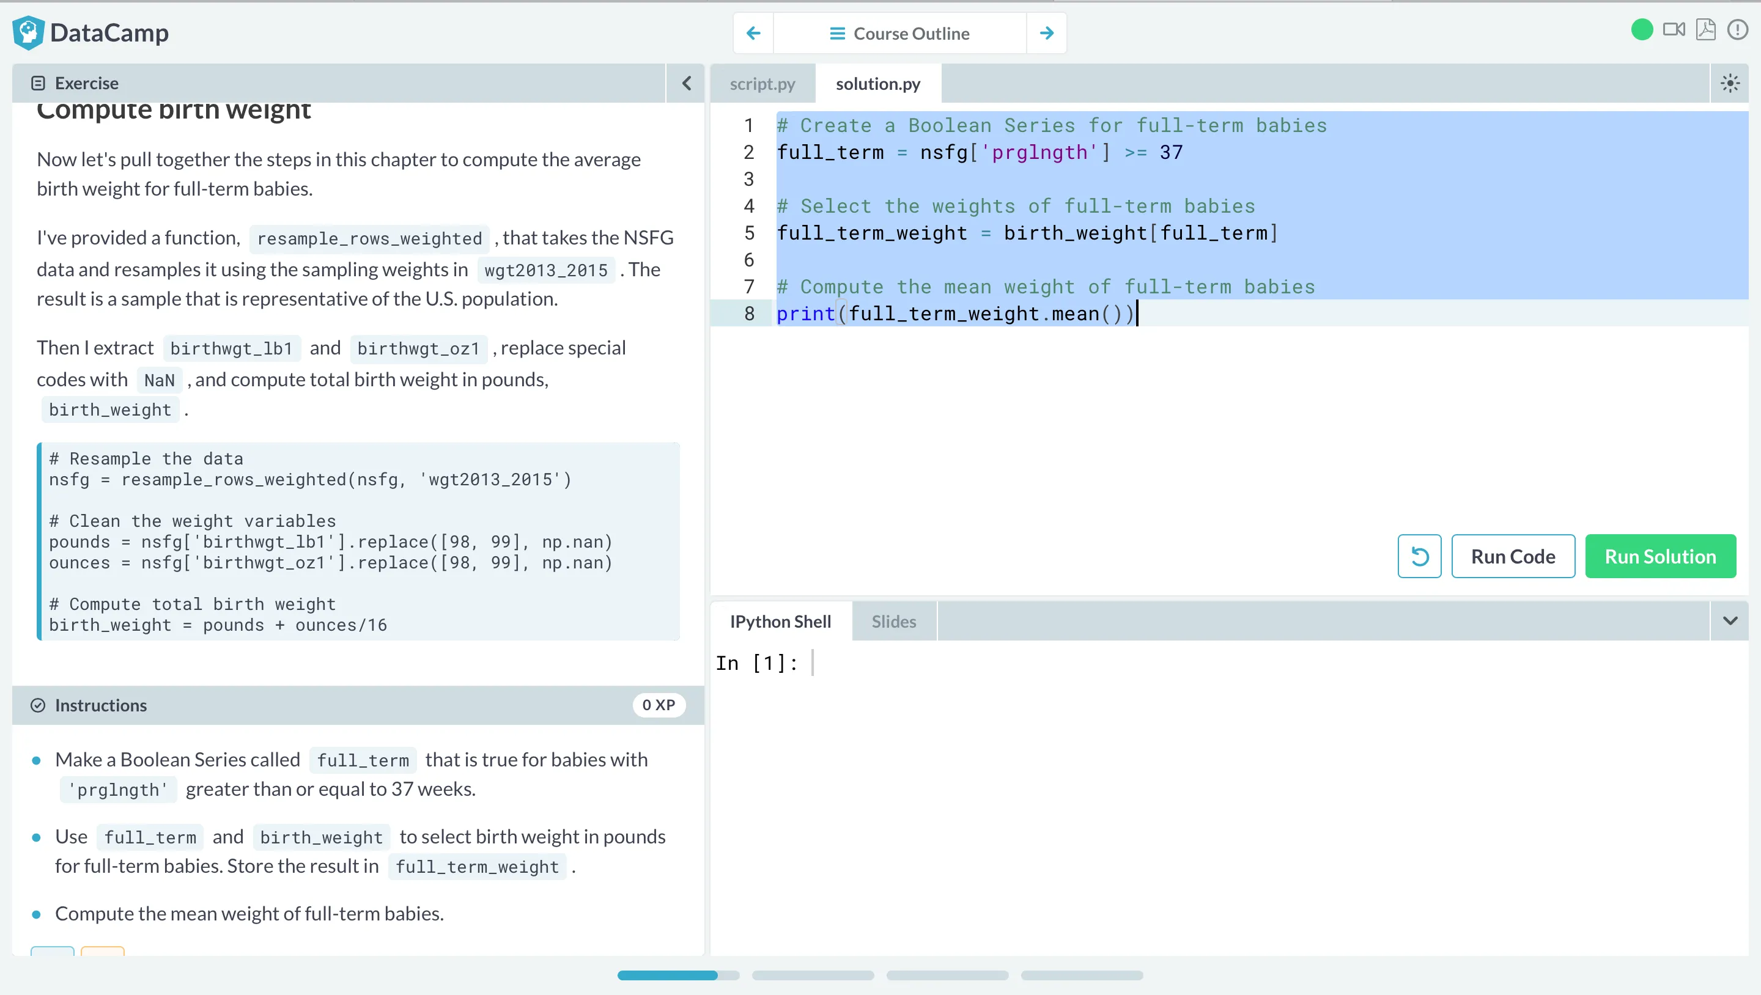
Task: Click the reset code icon
Action: coord(1421,556)
